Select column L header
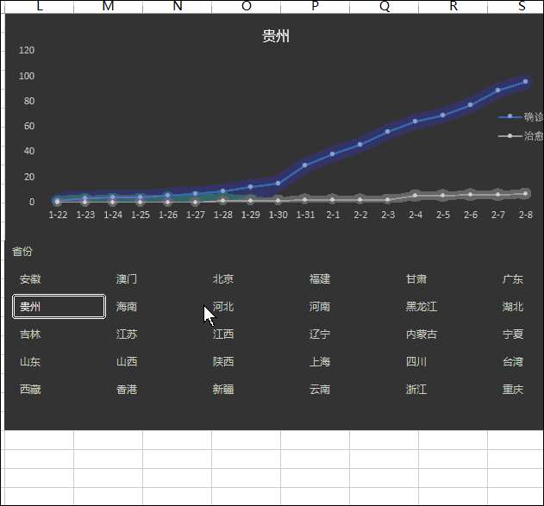 point(40,6)
